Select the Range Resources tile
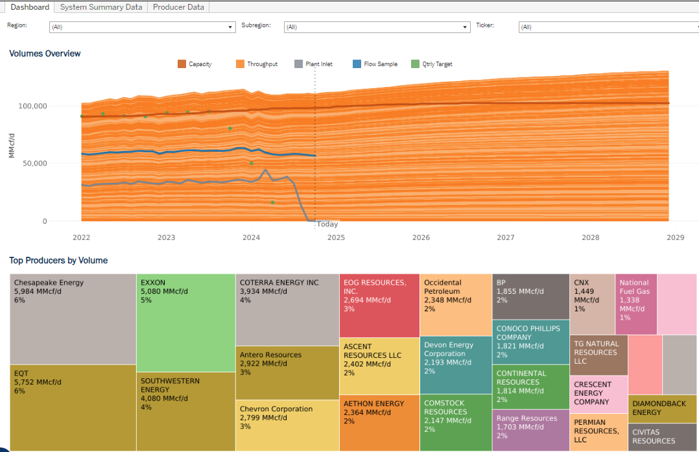Image resolution: width=699 pixels, height=452 pixels. [531, 431]
